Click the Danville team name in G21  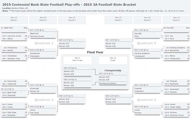click(x=138, y=34)
